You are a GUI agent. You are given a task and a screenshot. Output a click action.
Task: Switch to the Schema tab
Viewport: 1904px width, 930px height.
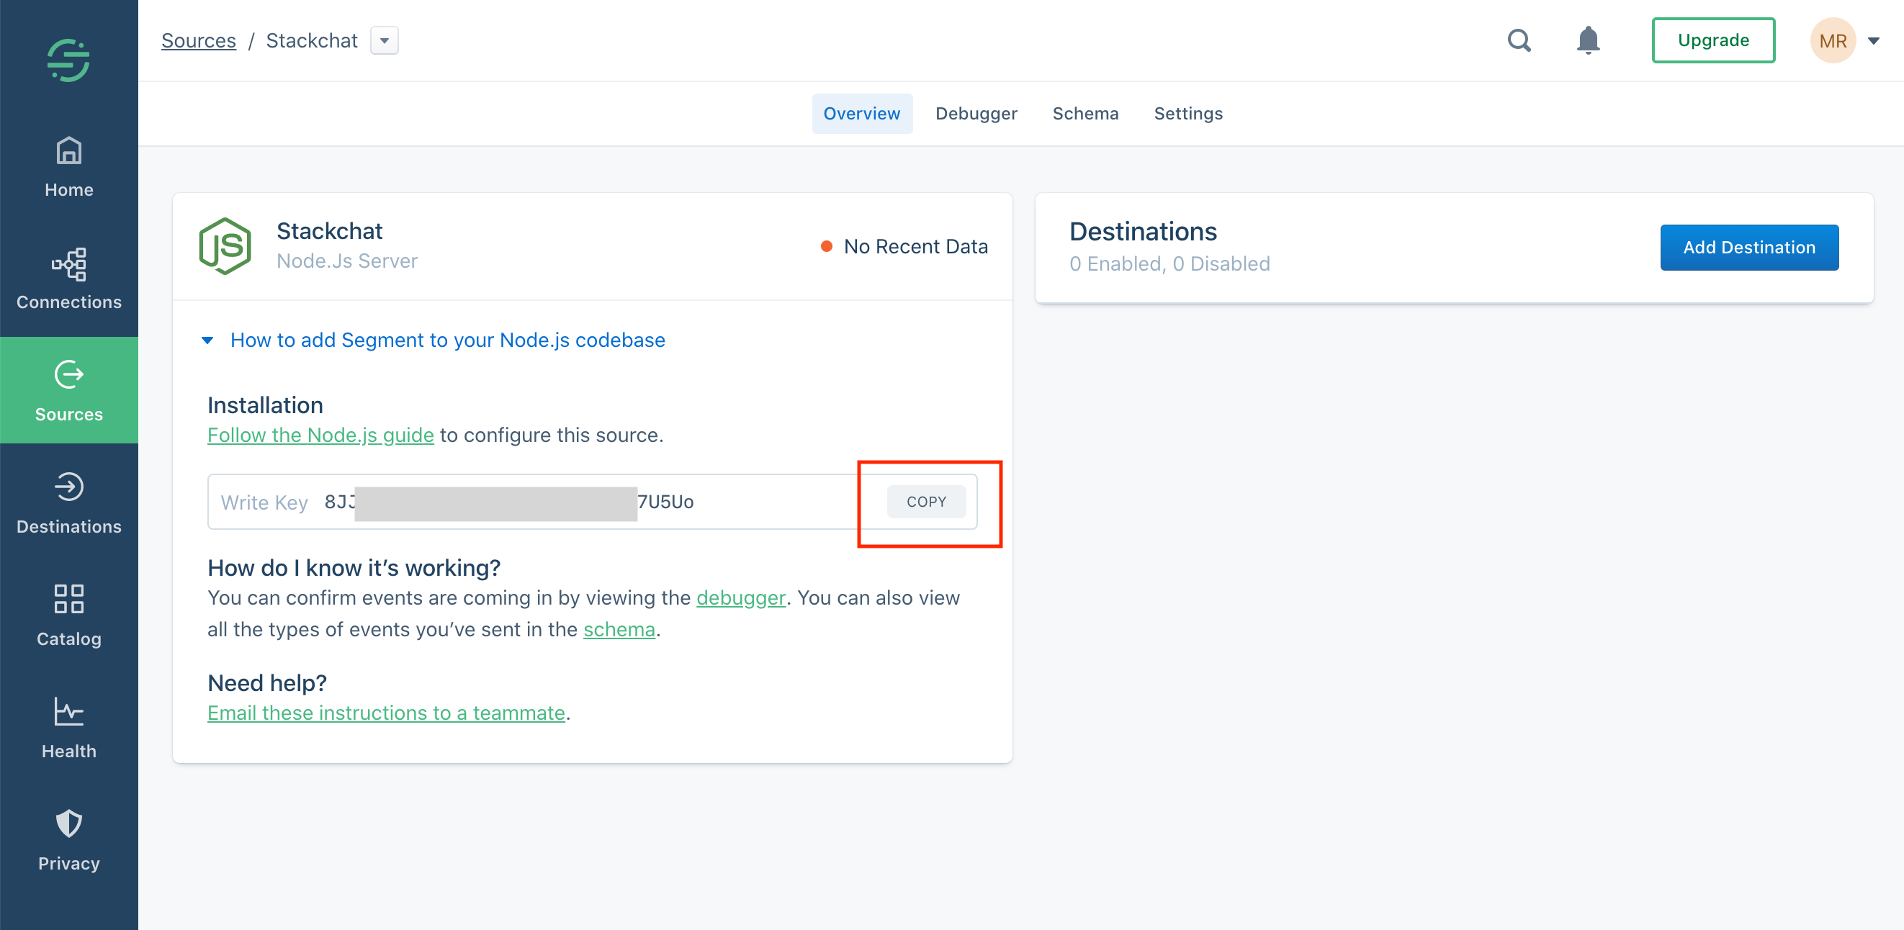[x=1085, y=113]
